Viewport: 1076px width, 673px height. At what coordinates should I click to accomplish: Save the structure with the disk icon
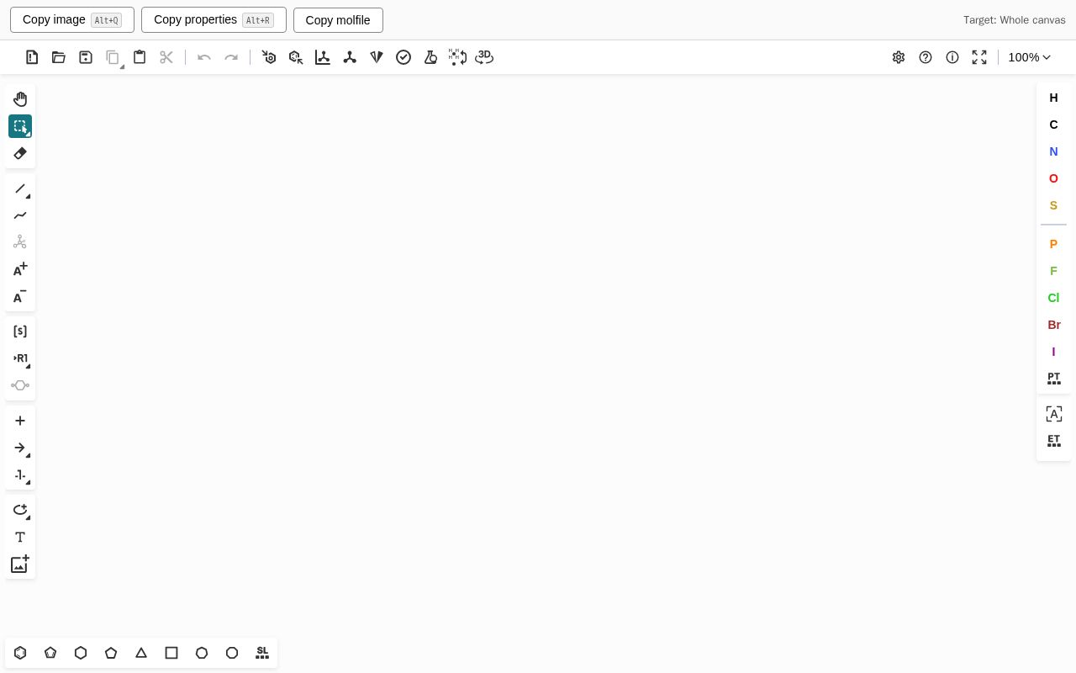click(x=86, y=57)
